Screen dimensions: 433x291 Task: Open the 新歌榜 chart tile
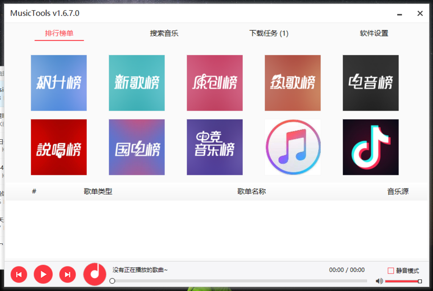pyautogui.click(x=137, y=83)
